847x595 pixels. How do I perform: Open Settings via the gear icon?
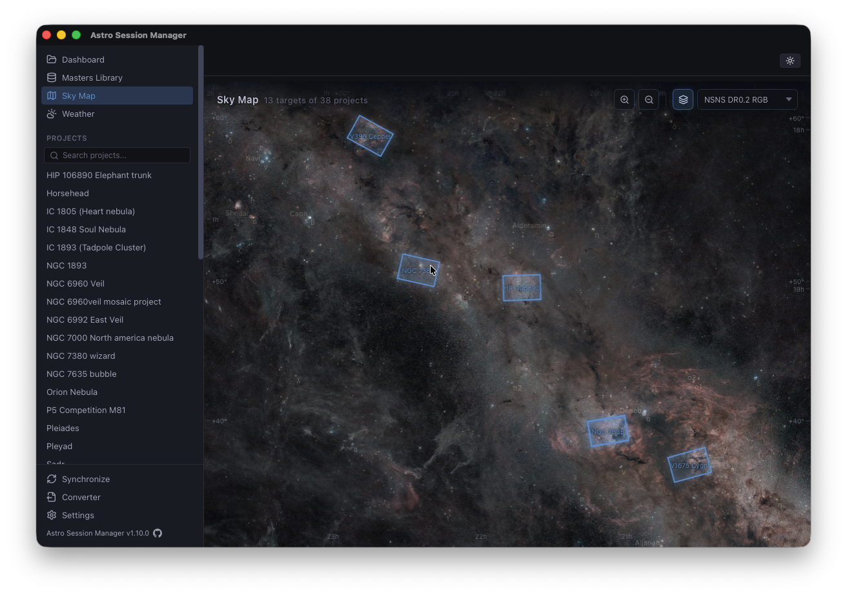click(52, 515)
